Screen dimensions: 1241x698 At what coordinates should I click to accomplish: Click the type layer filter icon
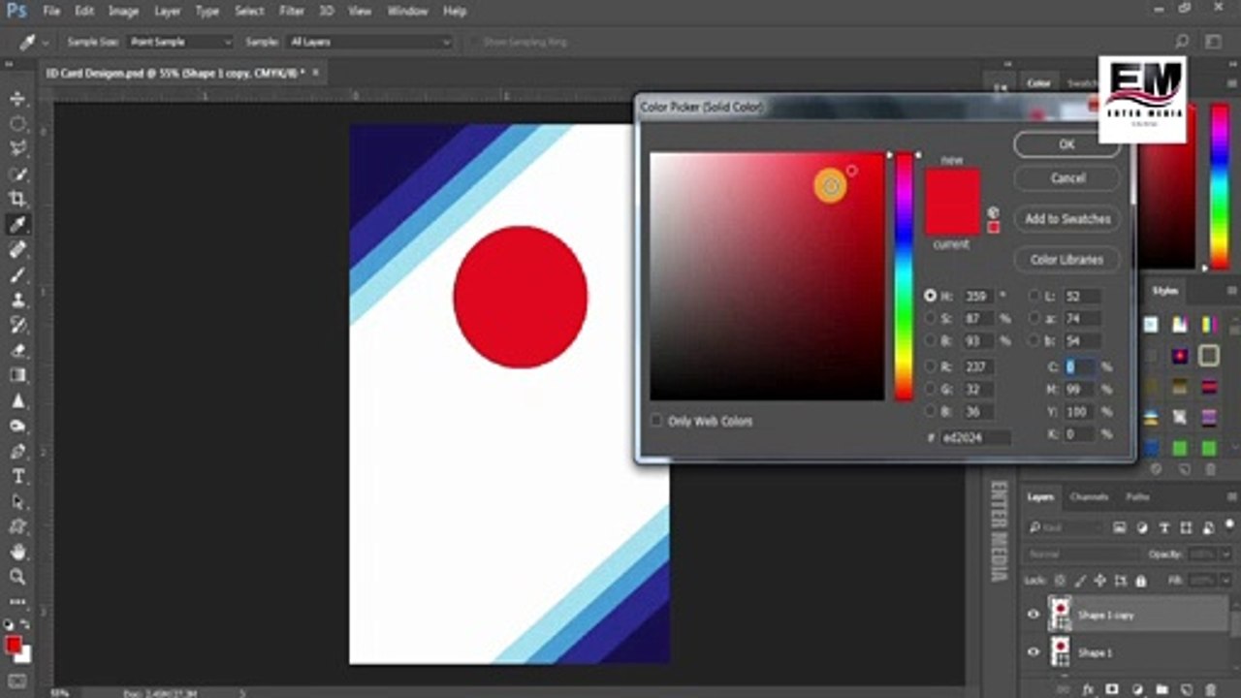[1162, 527]
